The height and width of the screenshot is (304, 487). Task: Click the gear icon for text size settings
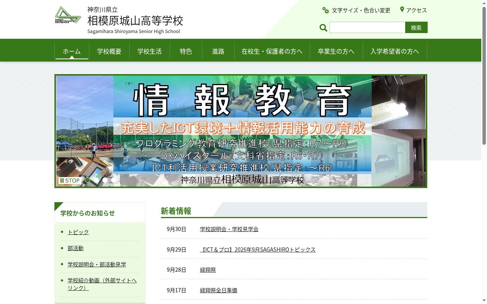point(326,10)
